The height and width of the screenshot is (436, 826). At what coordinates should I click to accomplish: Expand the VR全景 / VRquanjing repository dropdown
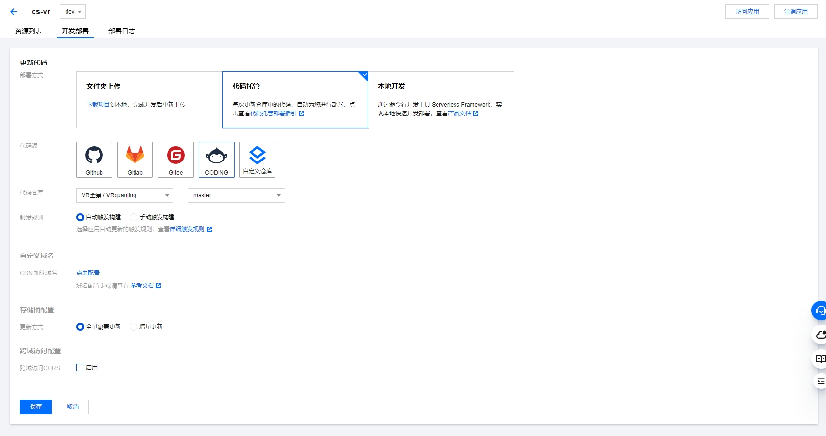125,195
